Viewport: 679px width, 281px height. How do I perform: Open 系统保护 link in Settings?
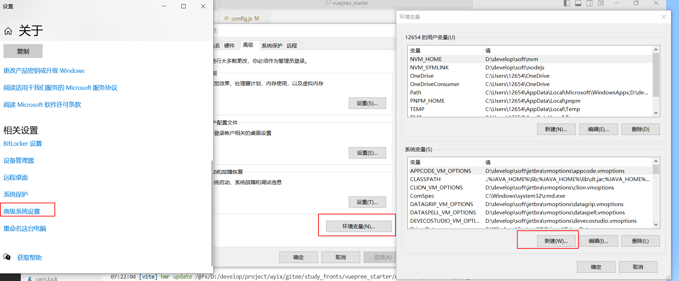click(16, 195)
